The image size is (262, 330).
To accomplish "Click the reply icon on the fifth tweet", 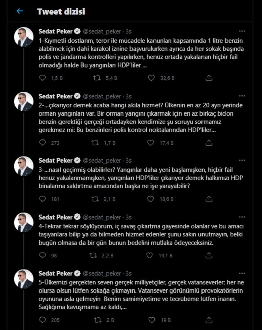I will [x=42, y=320].
